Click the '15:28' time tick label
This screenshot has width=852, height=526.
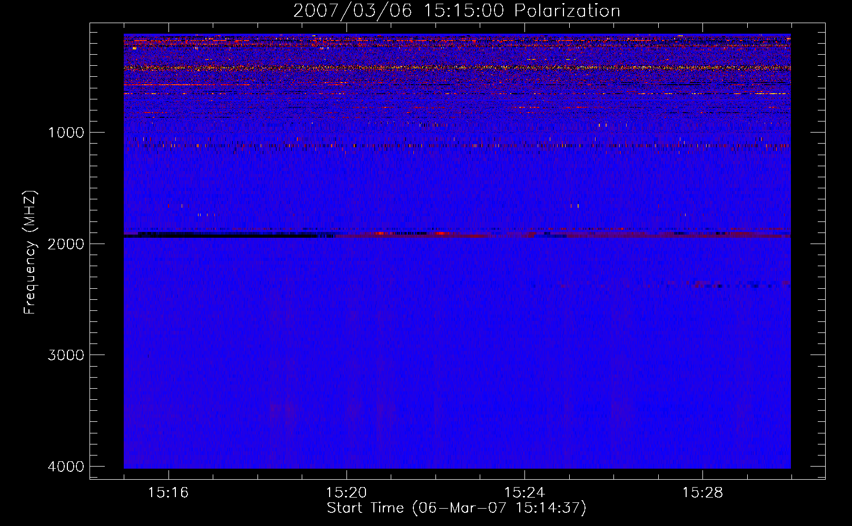pyautogui.click(x=702, y=493)
